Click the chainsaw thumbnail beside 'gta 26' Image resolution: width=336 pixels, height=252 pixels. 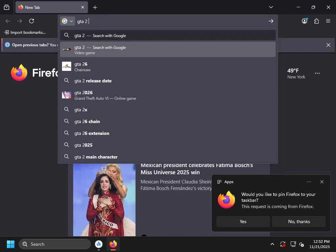[x=67, y=66]
